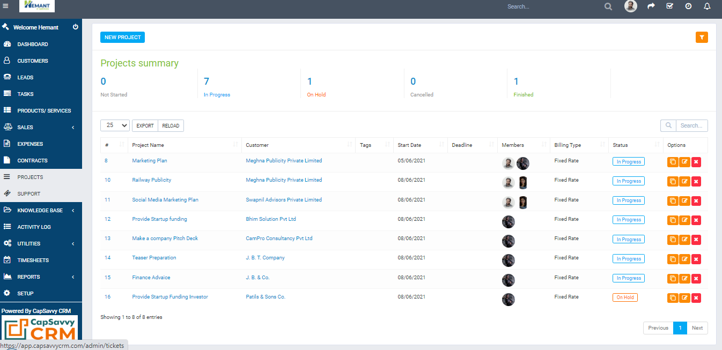The image size is (722, 350).
Task: Delete the Provide Startup Funding Investor project
Action: (x=696, y=297)
